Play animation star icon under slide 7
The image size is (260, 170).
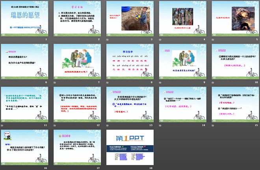55,82
